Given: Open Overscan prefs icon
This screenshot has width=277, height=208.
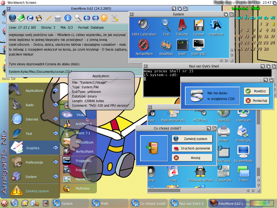Looking at the screenshot, I should (243, 116).
